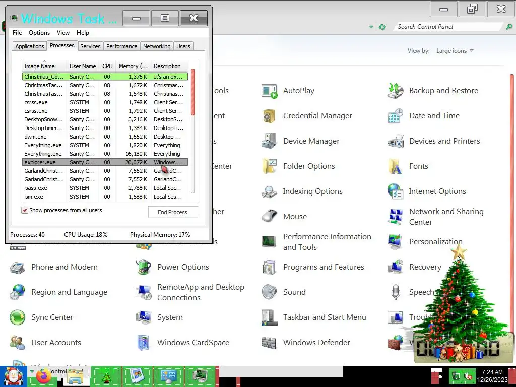
Task: Open Region and Language
Action: [58, 292]
